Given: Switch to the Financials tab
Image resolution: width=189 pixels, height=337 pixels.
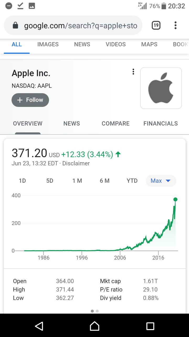Looking at the screenshot, I should click(x=161, y=123).
